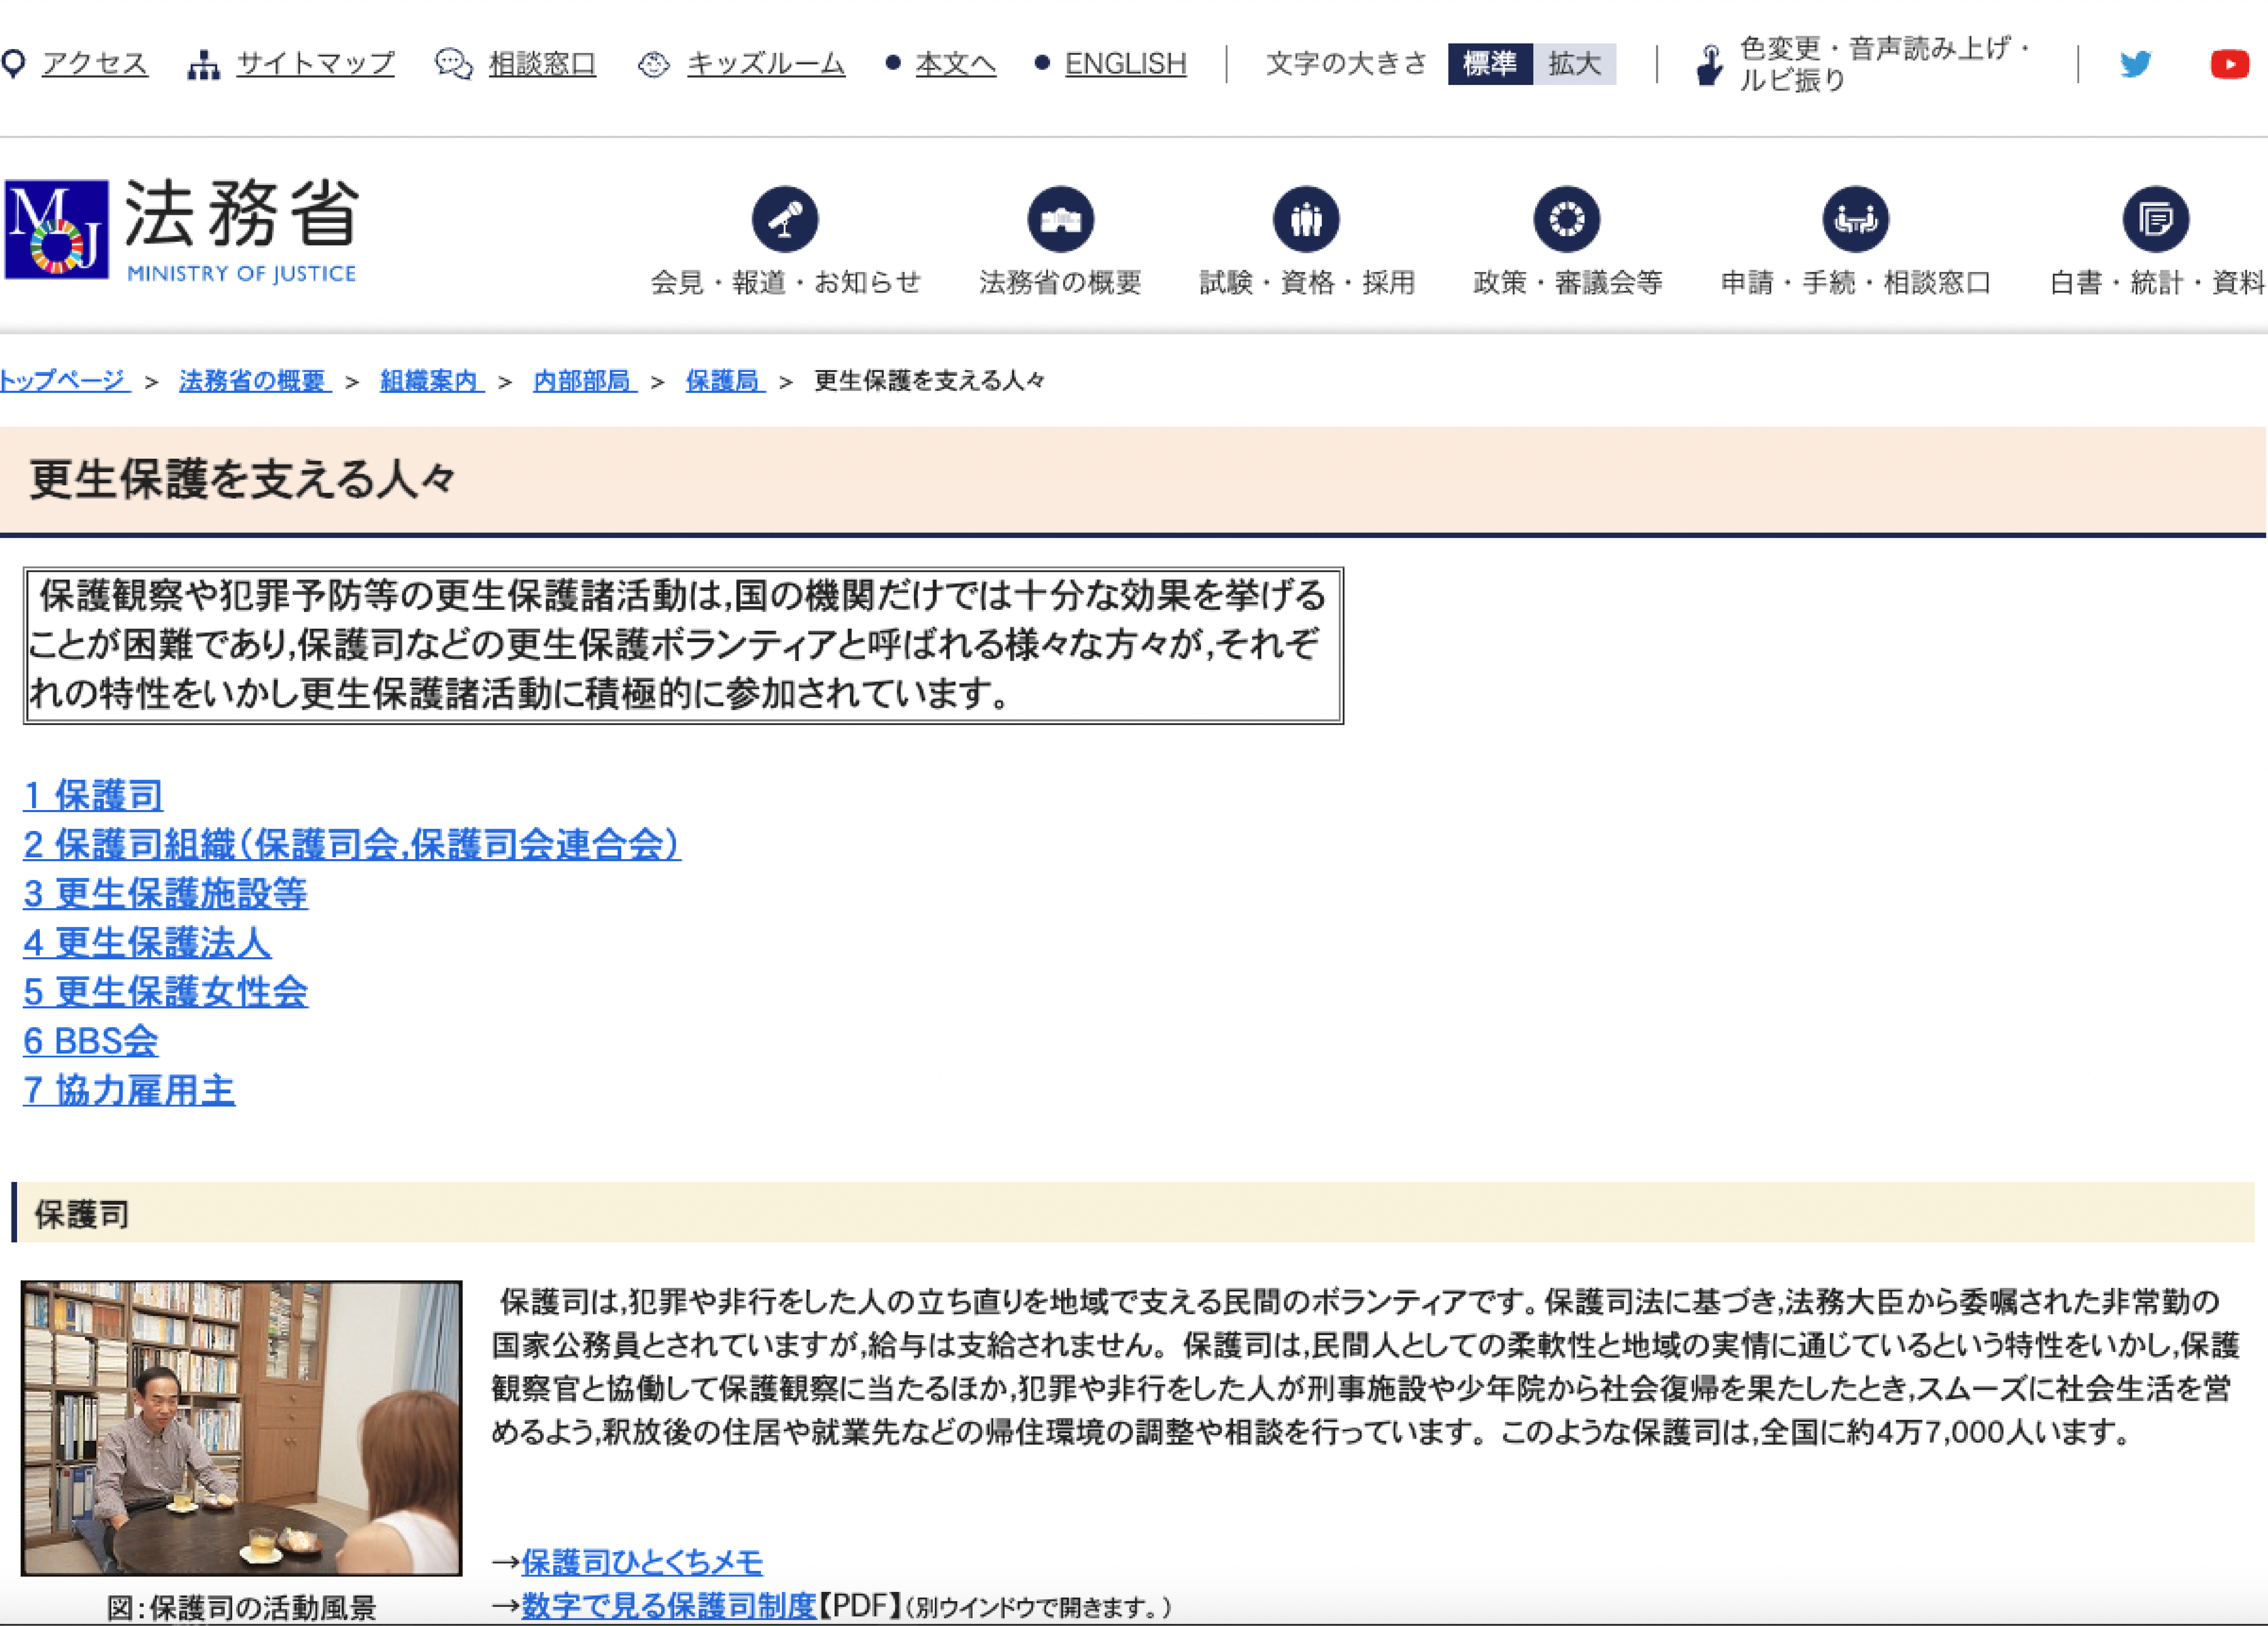The width and height of the screenshot is (2268, 1626).
Task: Set text size to 標準
Action: coord(1490,64)
